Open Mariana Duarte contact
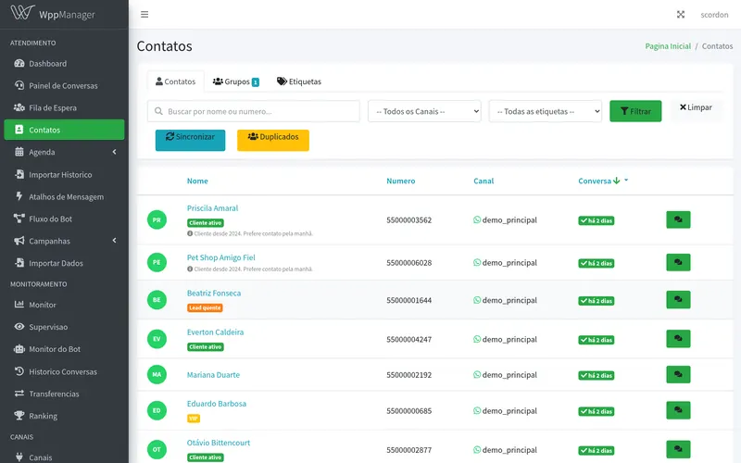Image resolution: width=741 pixels, height=463 pixels. coord(213,375)
